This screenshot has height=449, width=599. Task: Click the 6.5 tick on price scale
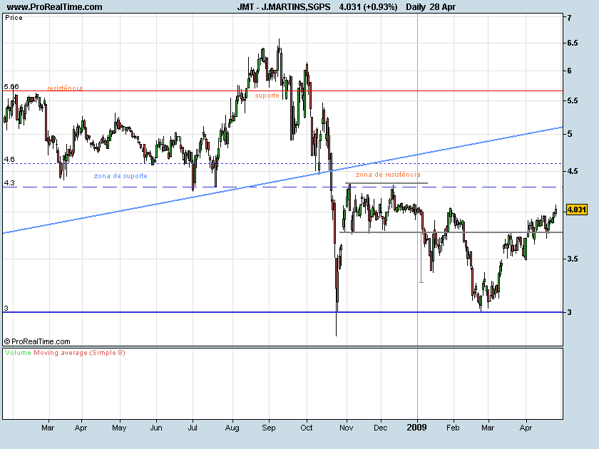tap(572, 43)
